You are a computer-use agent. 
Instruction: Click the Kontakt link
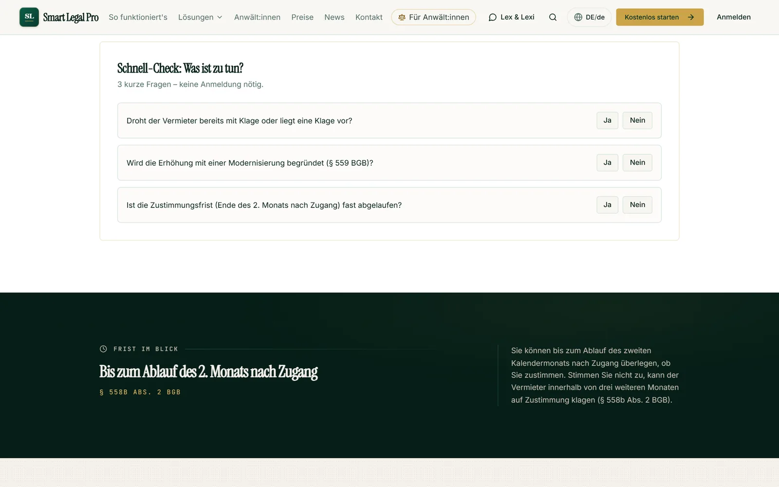point(369,17)
